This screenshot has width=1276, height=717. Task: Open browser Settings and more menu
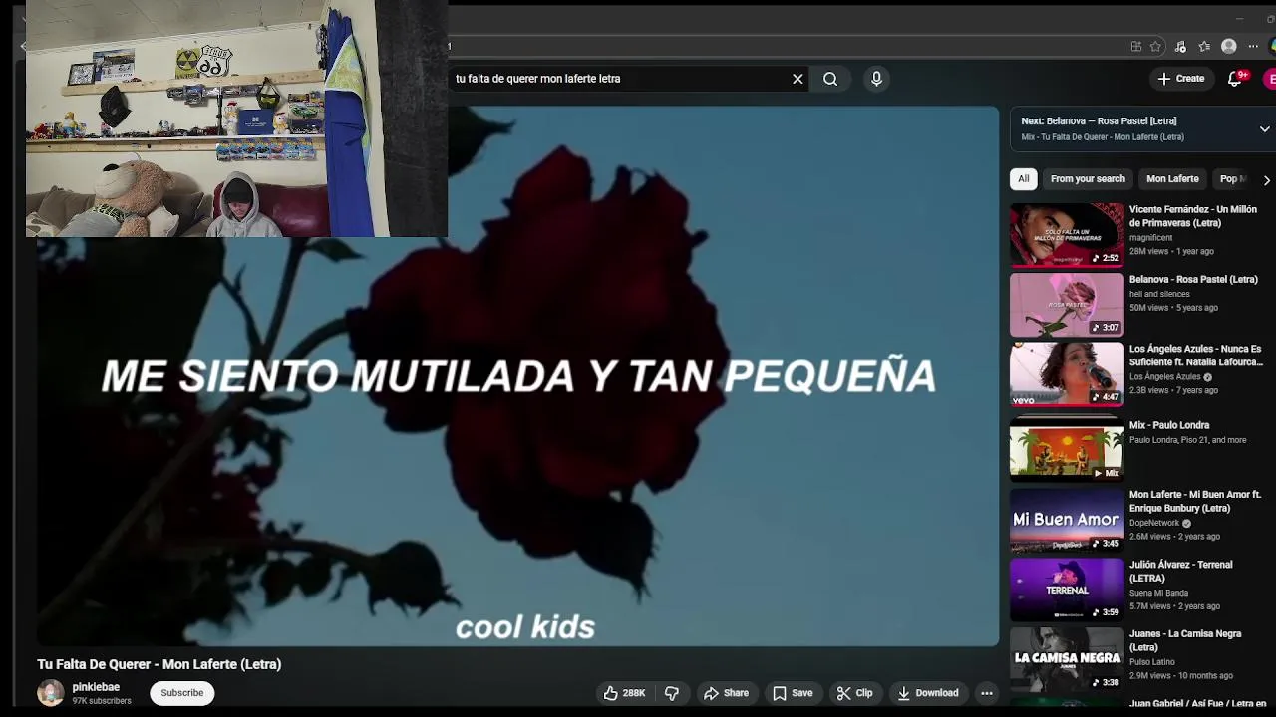1253,46
